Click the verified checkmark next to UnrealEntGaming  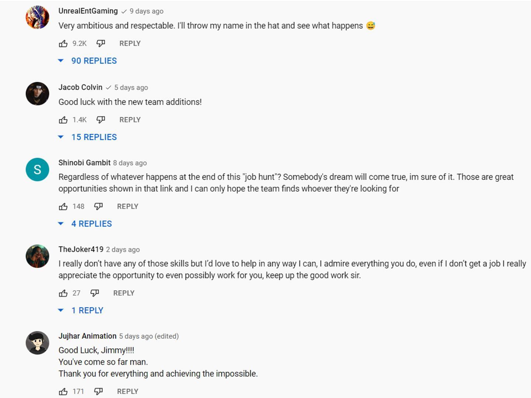[x=123, y=11]
